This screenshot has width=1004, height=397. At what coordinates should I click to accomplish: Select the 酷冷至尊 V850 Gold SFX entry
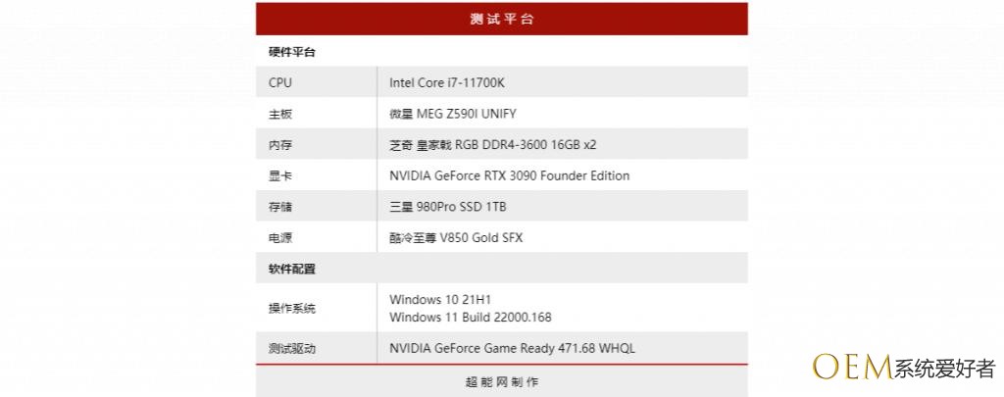(x=455, y=238)
